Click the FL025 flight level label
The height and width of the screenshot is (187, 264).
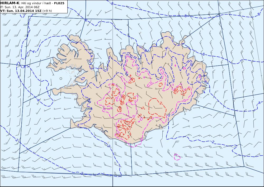[59, 3]
